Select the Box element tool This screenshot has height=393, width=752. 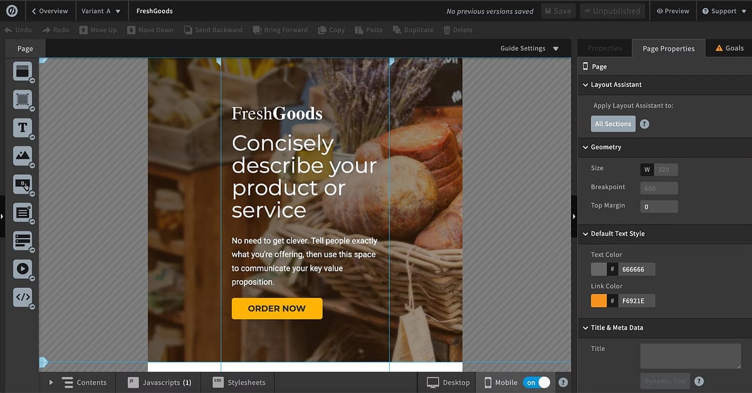(x=23, y=99)
